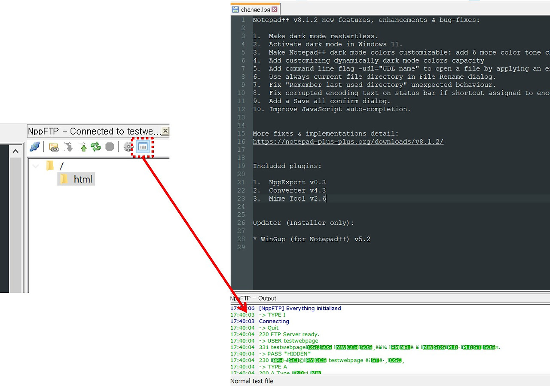Close the NppFTP panel
550x386 pixels.
point(165,131)
